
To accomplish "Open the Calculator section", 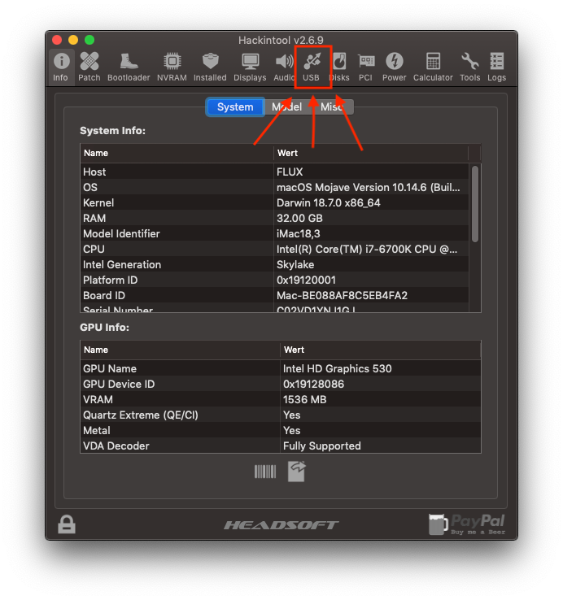I will [x=433, y=67].
